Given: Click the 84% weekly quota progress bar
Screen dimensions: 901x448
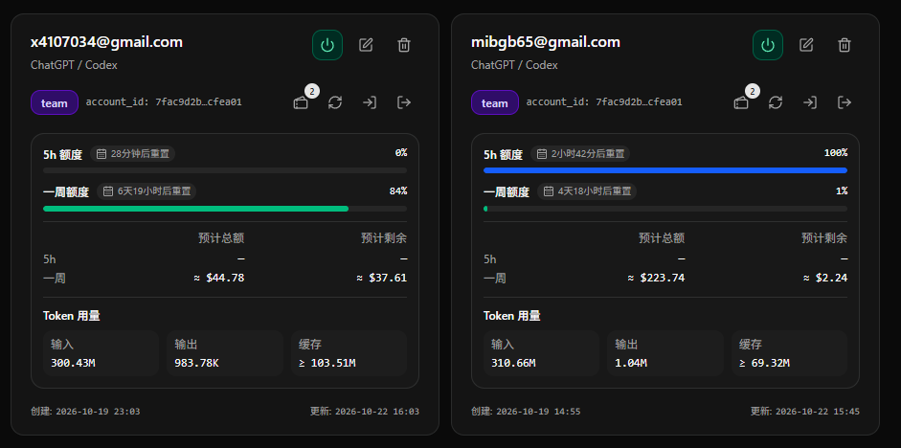Looking at the screenshot, I should pyautogui.click(x=225, y=209).
